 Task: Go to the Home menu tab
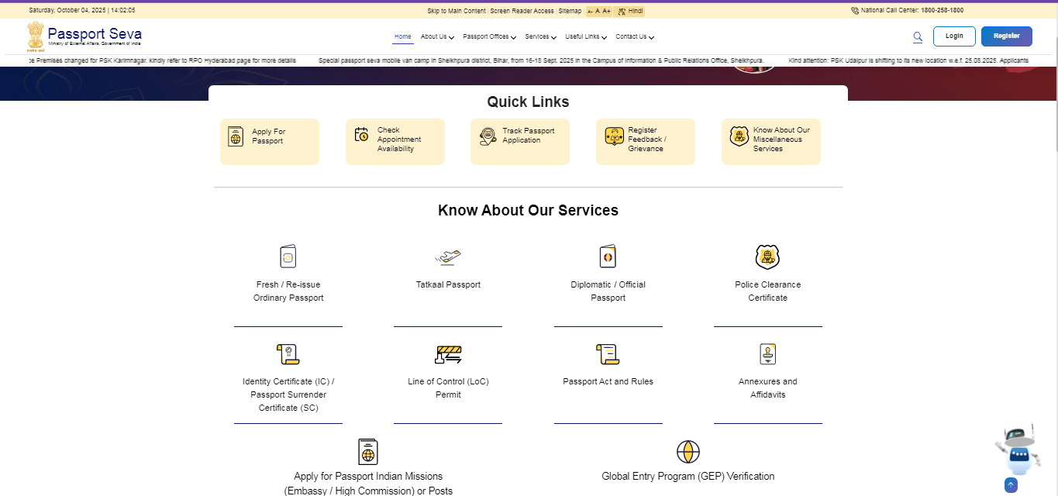point(402,36)
